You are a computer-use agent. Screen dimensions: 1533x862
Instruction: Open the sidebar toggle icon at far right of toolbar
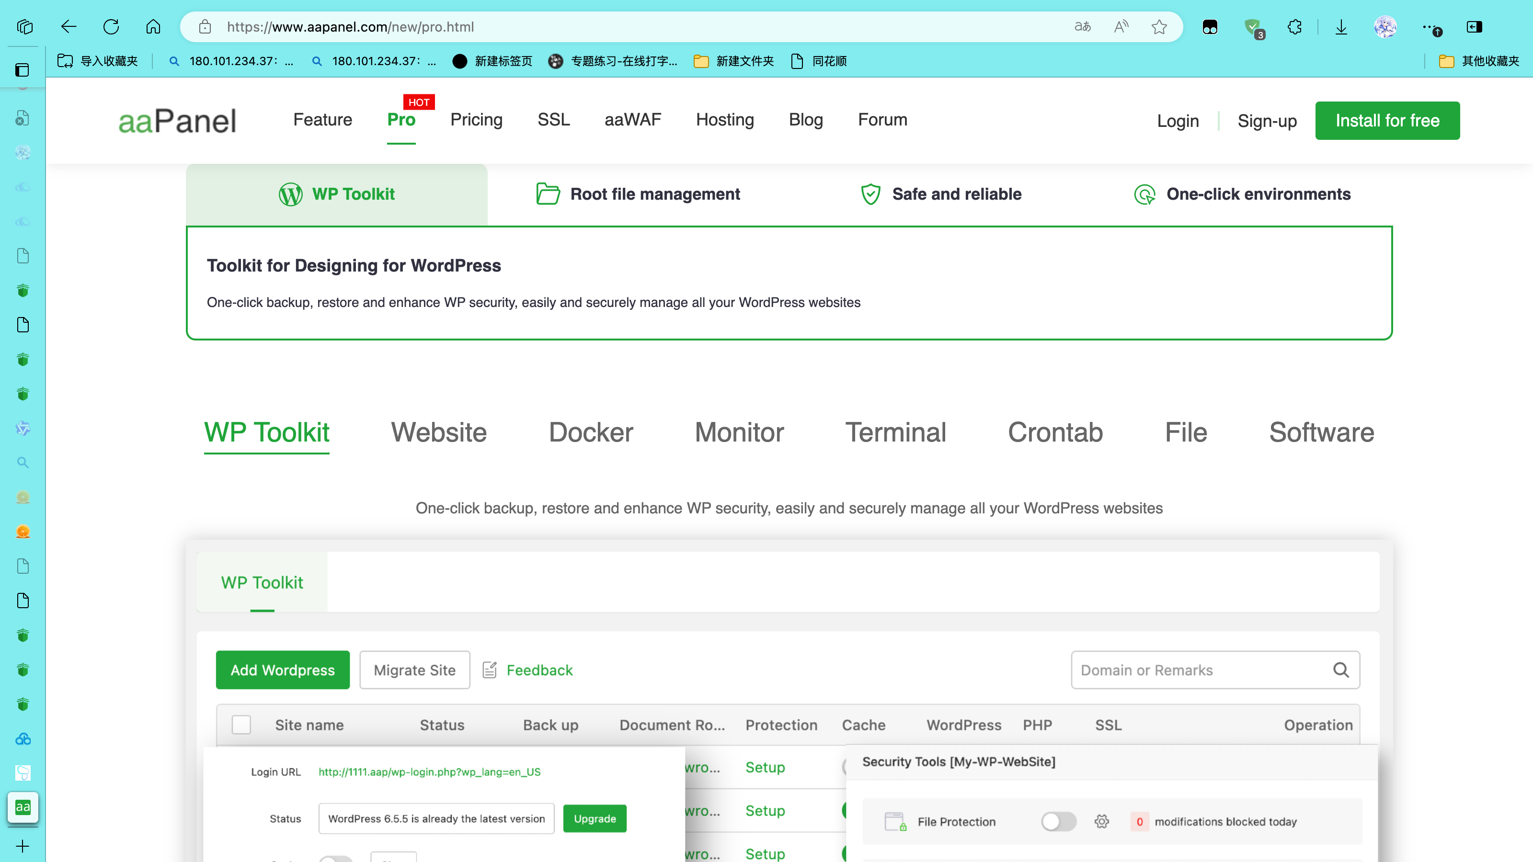(x=1474, y=27)
